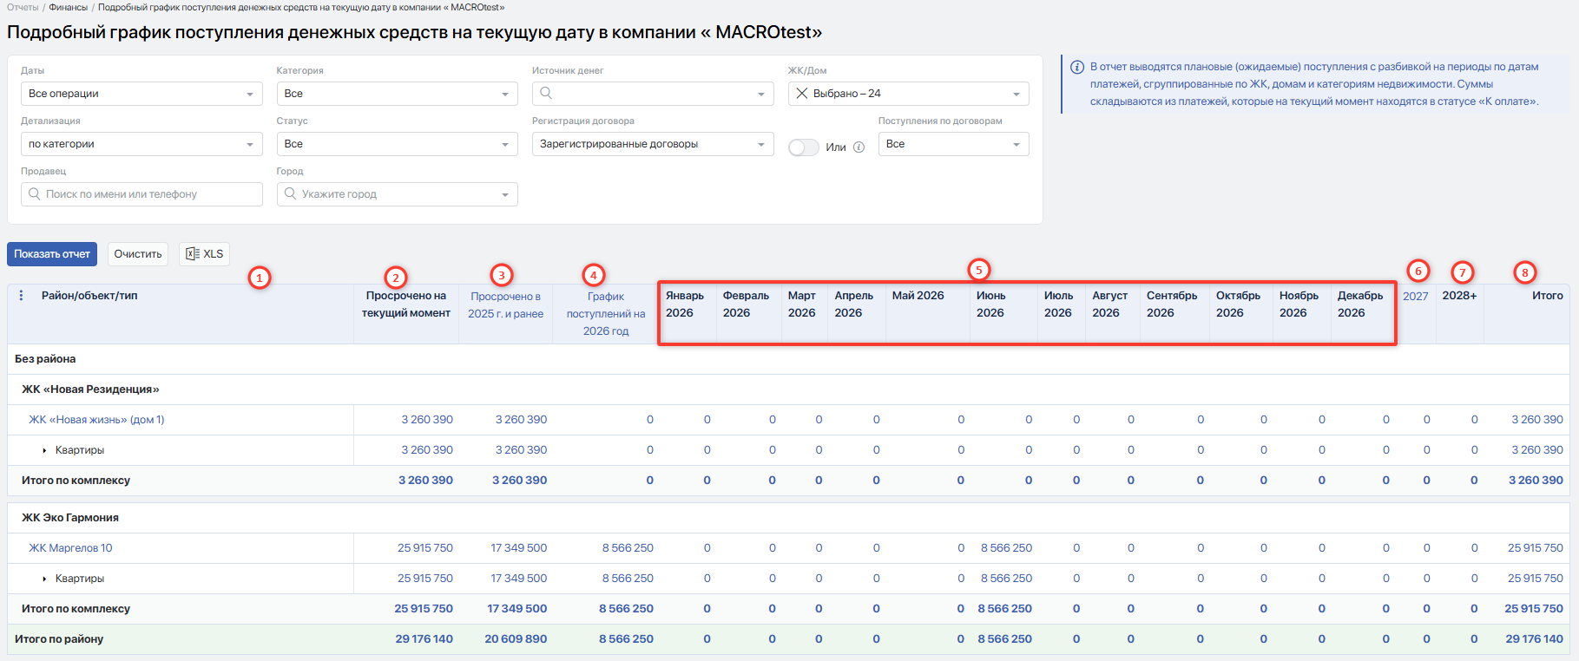Click the Итого по району row label
This screenshot has height=661, width=1579.
tap(59, 639)
